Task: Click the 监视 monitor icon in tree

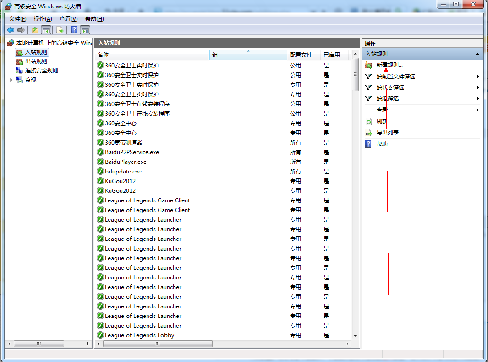Action: tap(19, 80)
